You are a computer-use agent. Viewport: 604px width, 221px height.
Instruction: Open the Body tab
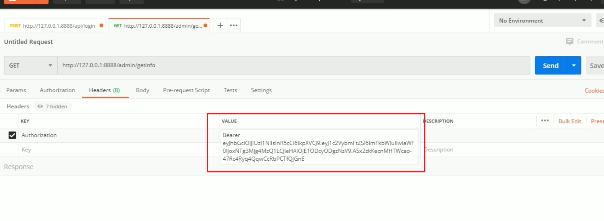pos(142,90)
